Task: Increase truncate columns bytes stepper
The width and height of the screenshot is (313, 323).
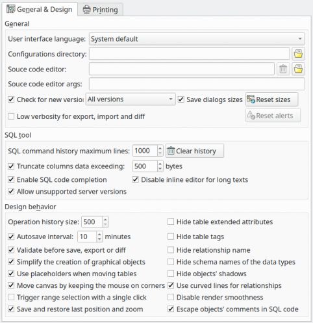Action: click(160, 164)
